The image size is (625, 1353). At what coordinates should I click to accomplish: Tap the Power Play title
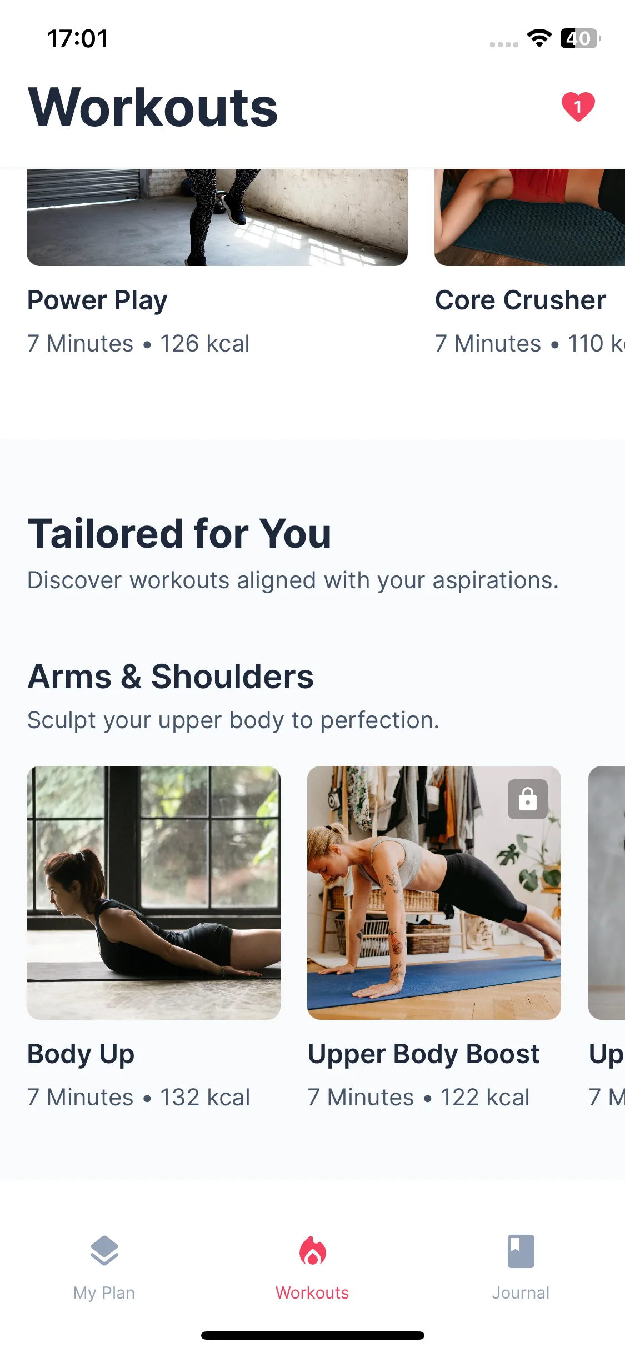[x=97, y=300]
